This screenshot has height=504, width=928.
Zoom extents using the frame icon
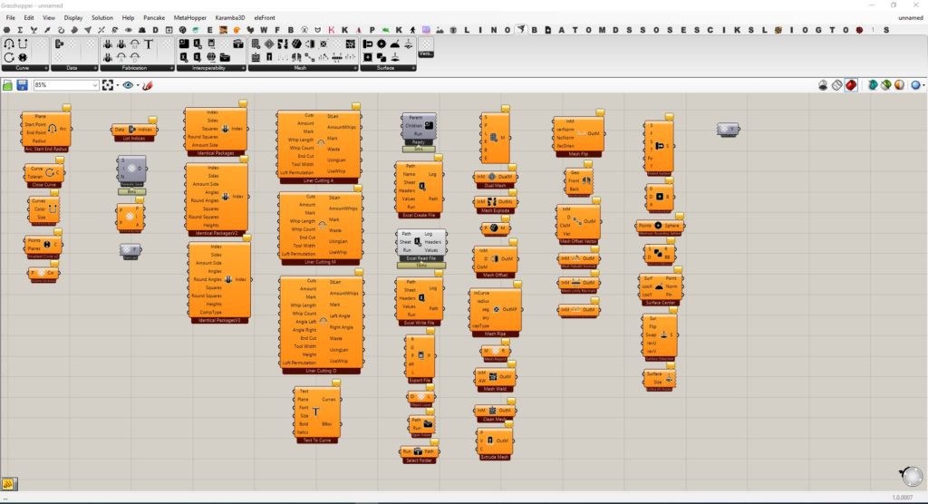click(108, 85)
